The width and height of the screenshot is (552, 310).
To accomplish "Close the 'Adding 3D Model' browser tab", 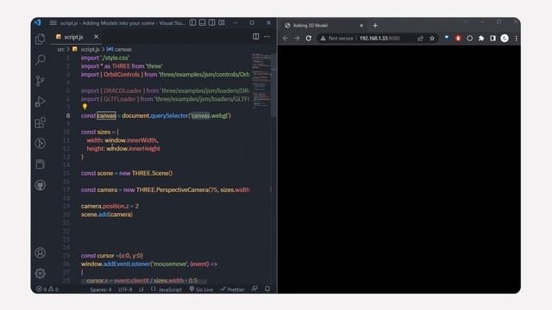I will [x=361, y=25].
